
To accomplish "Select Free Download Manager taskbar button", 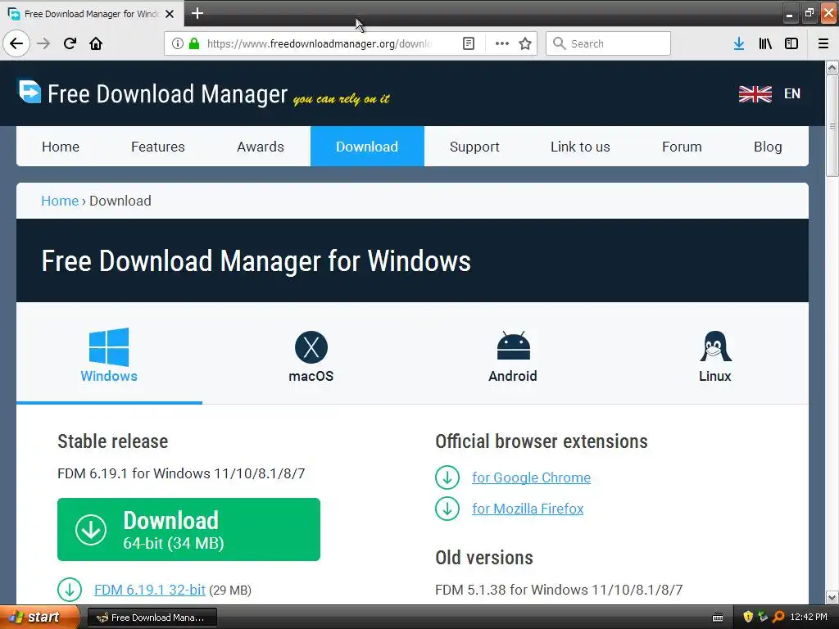I will [152, 618].
